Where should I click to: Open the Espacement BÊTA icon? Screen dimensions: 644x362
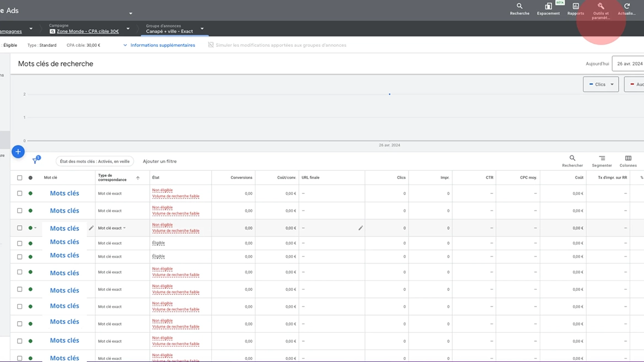[x=548, y=6]
